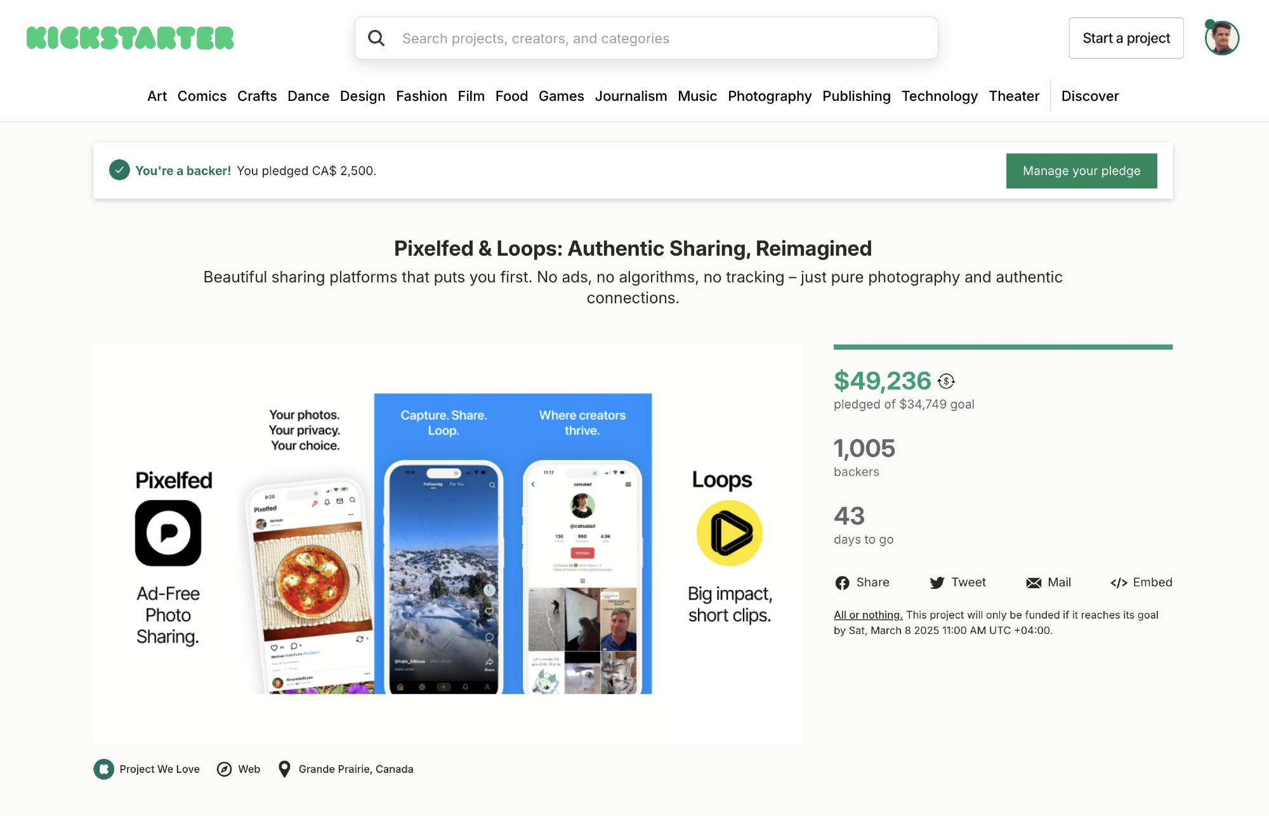
Task: Click Start a project button
Action: pyautogui.click(x=1126, y=38)
